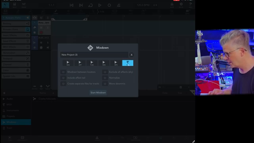Toggle Include effect tail option

coord(63,78)
